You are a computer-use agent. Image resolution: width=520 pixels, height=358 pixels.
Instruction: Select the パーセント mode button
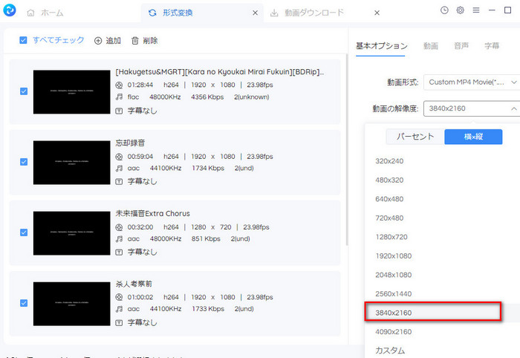point(415,137)
